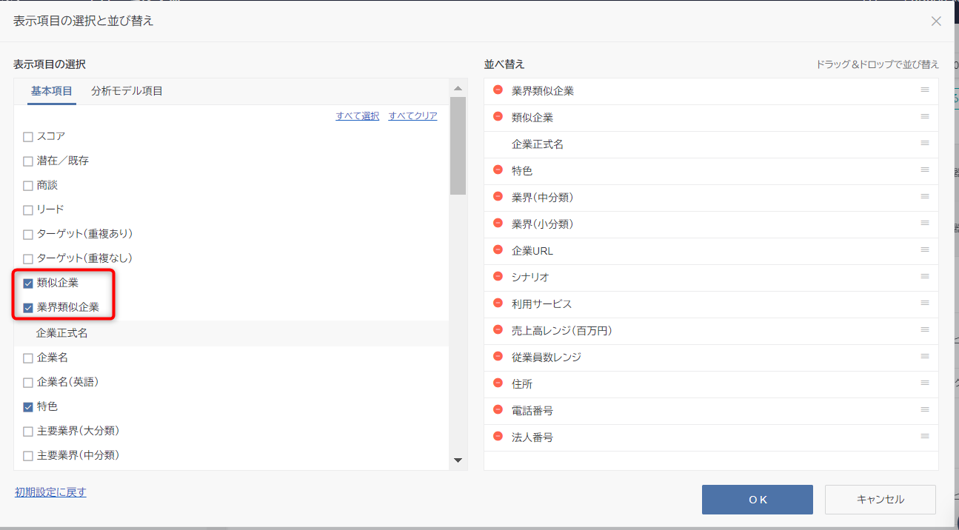
Task: Click the scrollbar up arrow in item list
Action: click(x=458, y=88)
